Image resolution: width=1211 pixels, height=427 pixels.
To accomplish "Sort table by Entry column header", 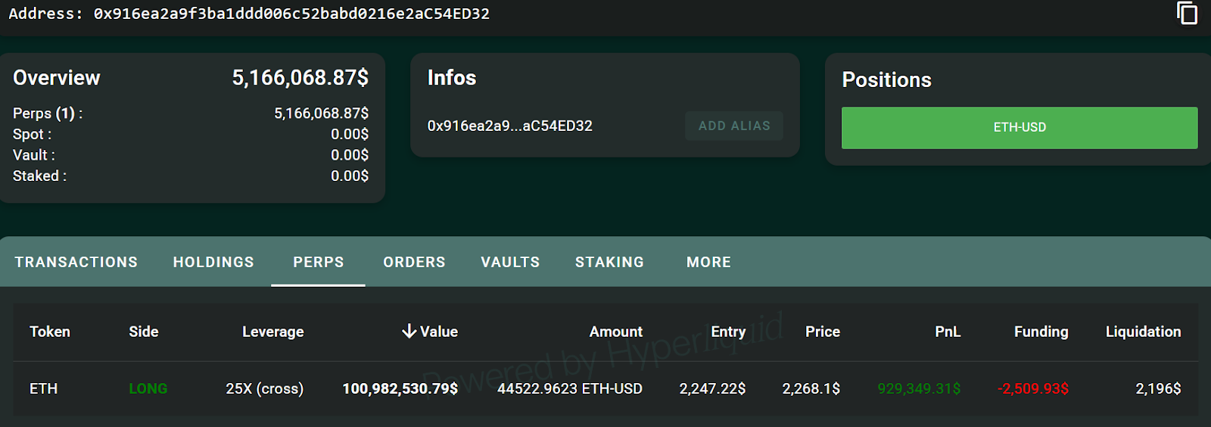I will (728, 332).
